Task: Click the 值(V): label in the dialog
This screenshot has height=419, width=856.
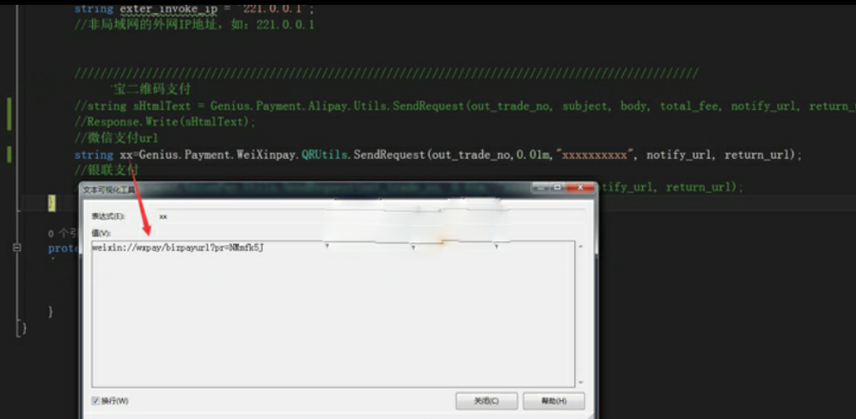Action: [x=101, y=234]
